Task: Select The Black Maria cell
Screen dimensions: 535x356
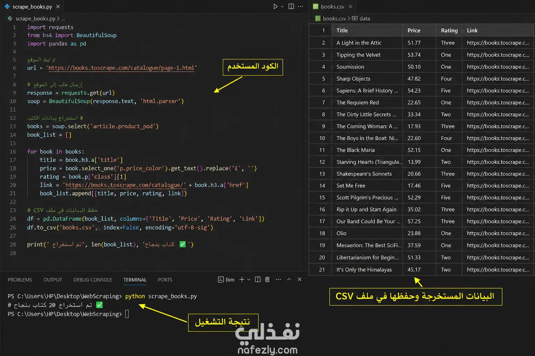Action: point(367,150)
